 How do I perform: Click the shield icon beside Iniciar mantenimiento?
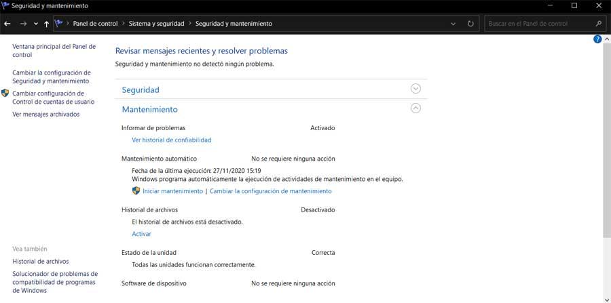(136, 191)
